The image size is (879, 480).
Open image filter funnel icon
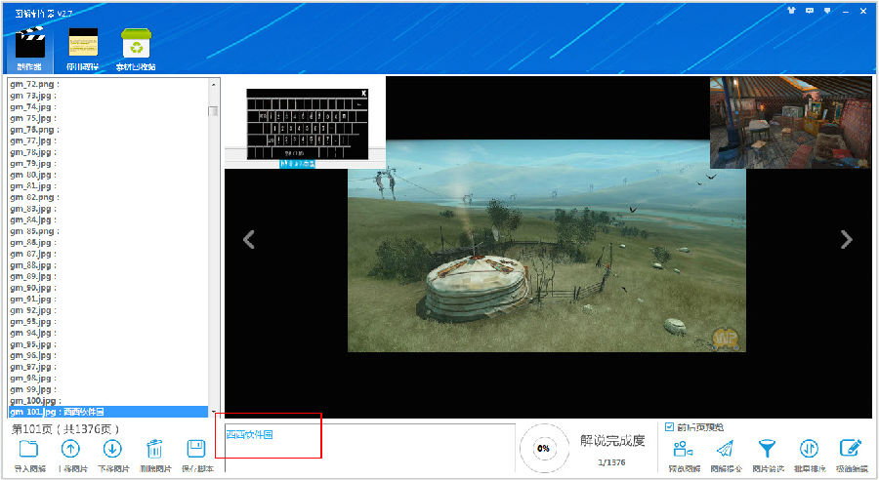pos(767,449)
